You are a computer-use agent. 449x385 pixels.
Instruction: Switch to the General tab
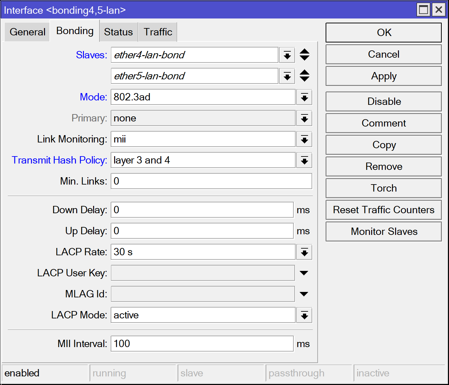pos(27,32)
